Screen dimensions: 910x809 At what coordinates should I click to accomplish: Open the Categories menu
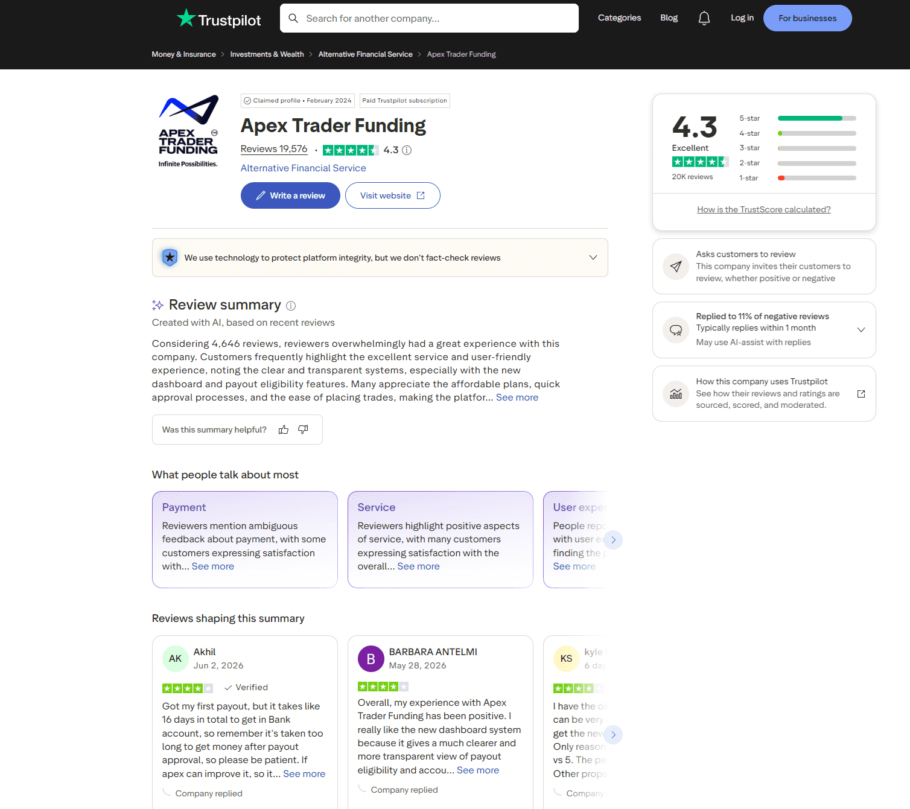tap(620, 18)
